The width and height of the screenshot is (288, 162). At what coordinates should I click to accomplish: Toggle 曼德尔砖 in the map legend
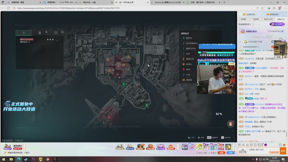[188, 59]
